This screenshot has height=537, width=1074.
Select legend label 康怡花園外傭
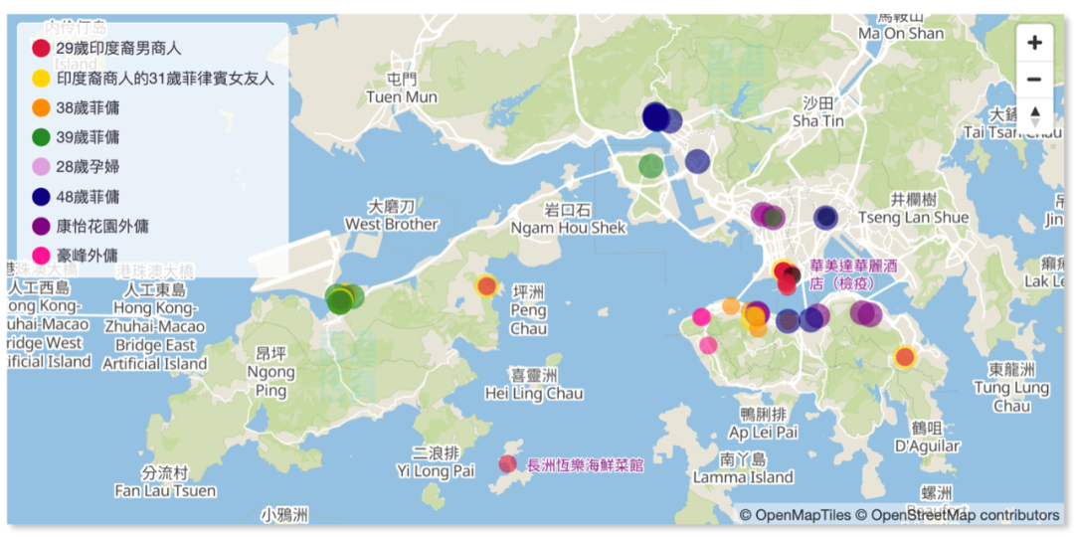pyautogui.click(x=103, y=226)
